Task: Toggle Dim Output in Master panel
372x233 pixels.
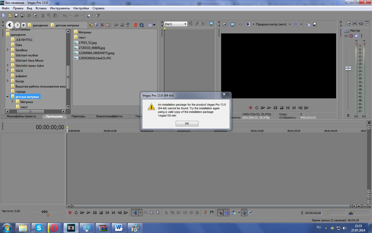Action: (x=361, y=24)
